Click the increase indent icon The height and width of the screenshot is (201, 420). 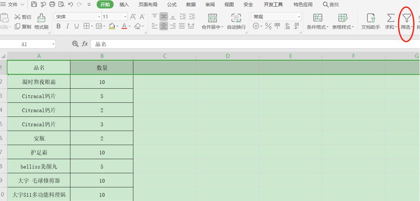pos(191,17)
